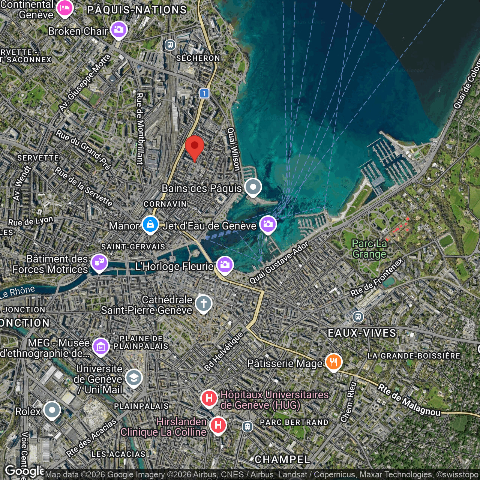This screenshot has height=480, width=480.
Task: Select the Rolex location marker
Action: (52, 410)
